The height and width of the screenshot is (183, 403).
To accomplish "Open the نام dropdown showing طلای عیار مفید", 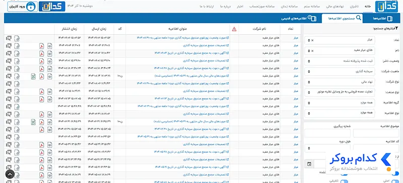I will click(x=339, y=51).
